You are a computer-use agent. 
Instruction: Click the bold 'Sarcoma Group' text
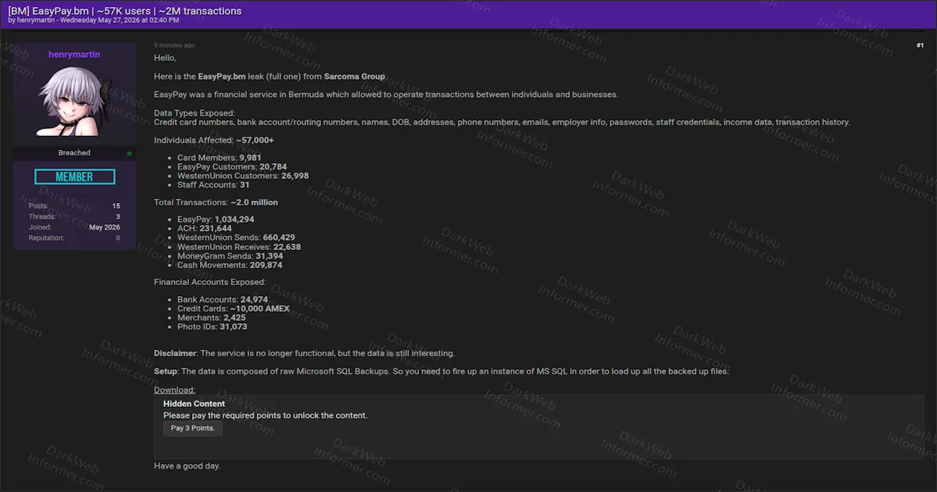pyautogui.click(x=354, y=77)
